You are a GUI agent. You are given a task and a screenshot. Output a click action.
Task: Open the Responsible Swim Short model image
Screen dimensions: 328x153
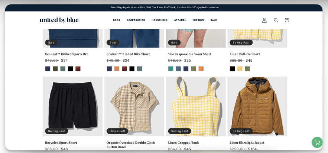tap(196, 38)
